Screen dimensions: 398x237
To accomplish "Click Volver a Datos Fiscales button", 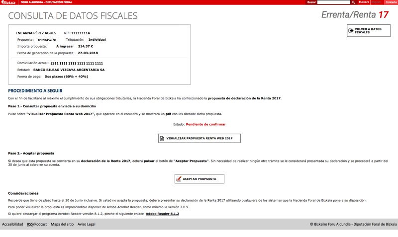I will (x=369, y=31).
